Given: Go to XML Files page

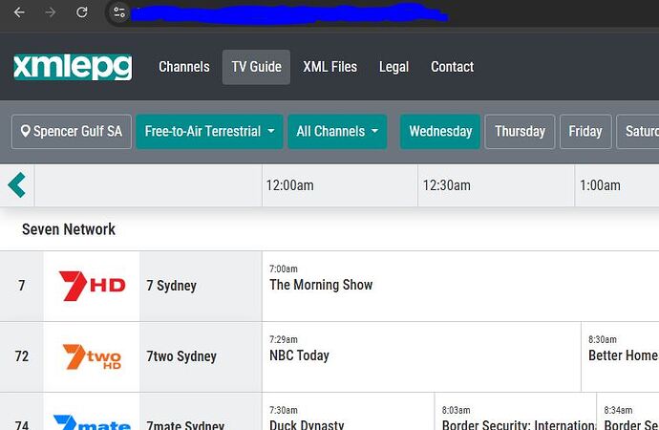Looking at the screenshot, I should [x=329, y=67].
